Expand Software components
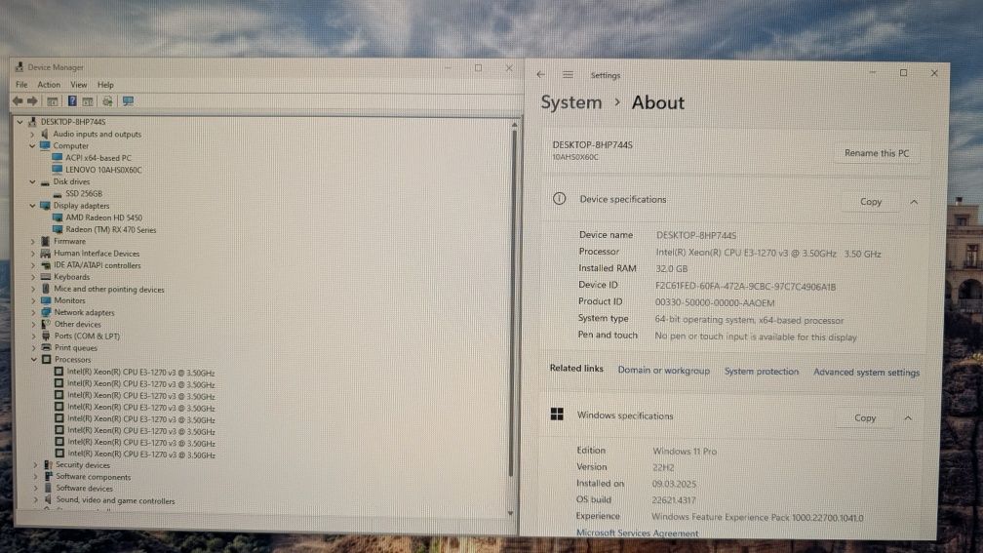The width and height of the screenshot is (983, 553). pyautogui.click(x=36, y=477)
